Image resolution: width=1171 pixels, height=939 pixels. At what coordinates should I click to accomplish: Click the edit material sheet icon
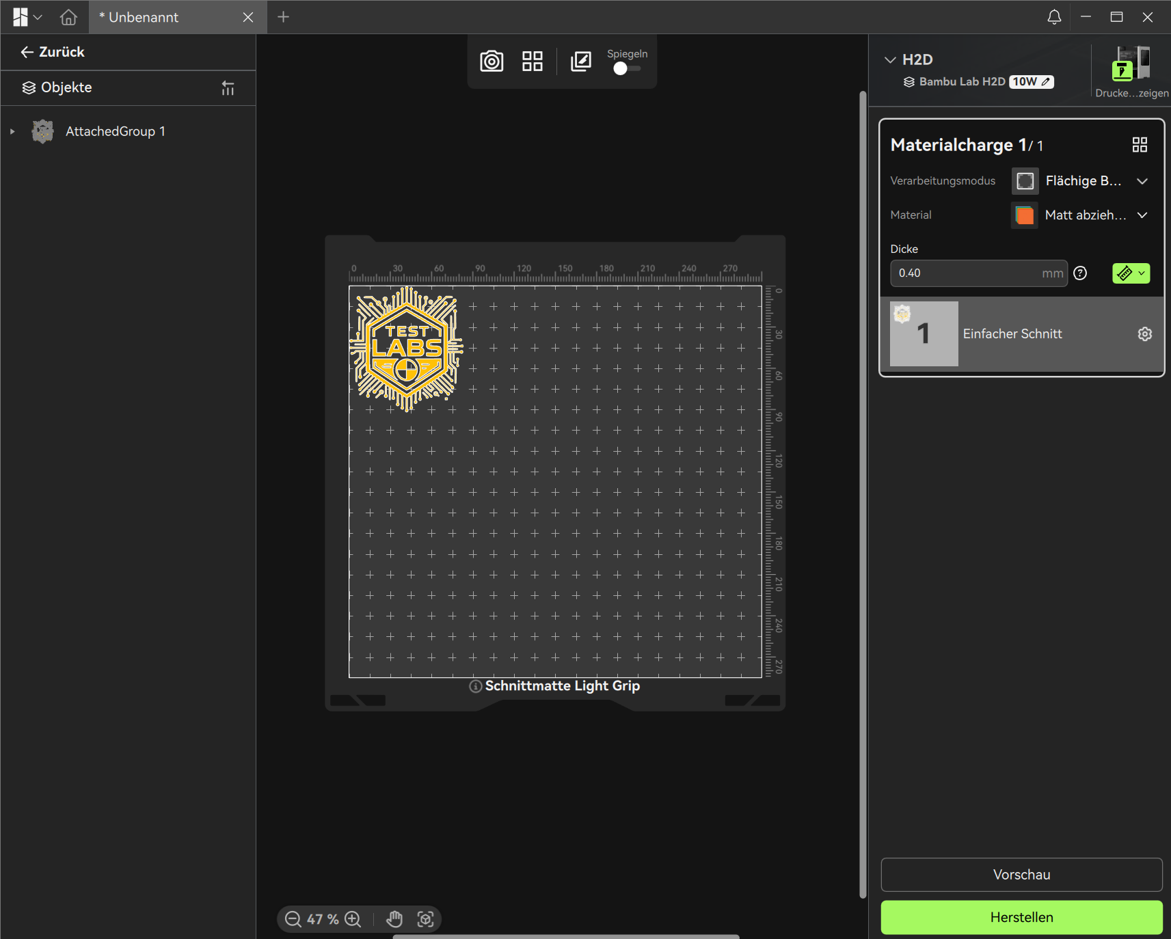click(580, 62)
